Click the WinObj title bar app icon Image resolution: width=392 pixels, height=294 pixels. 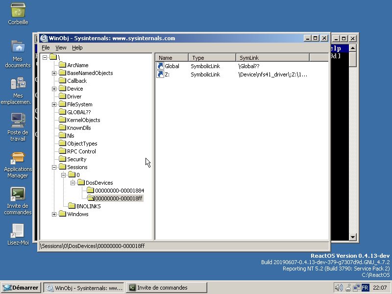(x=44, y=38)
